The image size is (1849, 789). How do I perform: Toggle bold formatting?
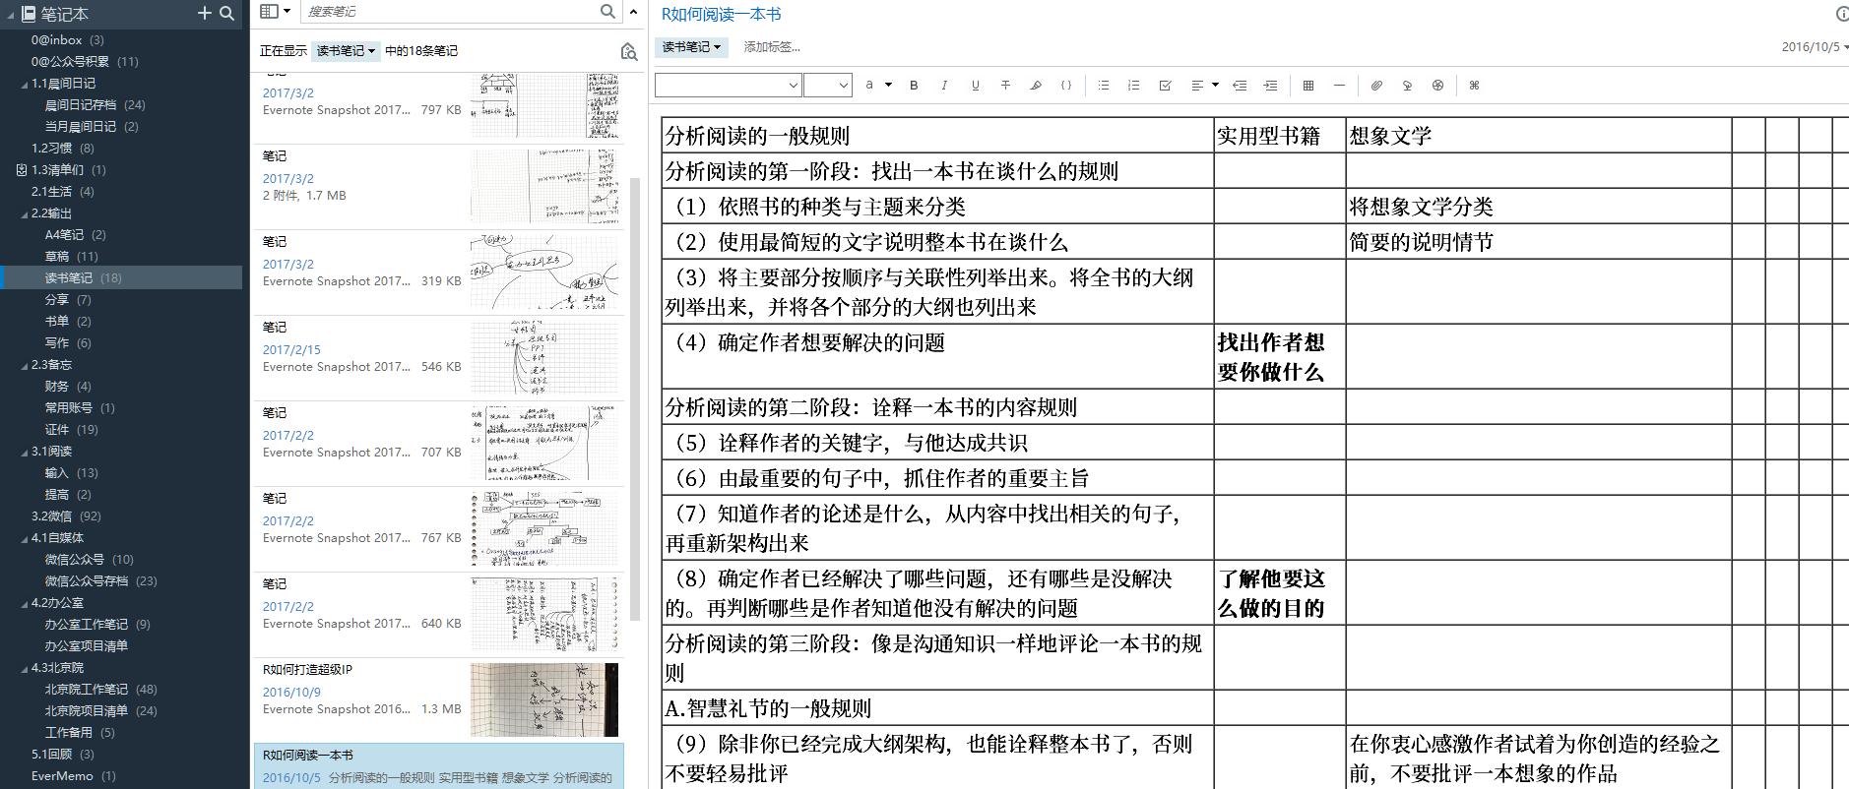(914, 86)
